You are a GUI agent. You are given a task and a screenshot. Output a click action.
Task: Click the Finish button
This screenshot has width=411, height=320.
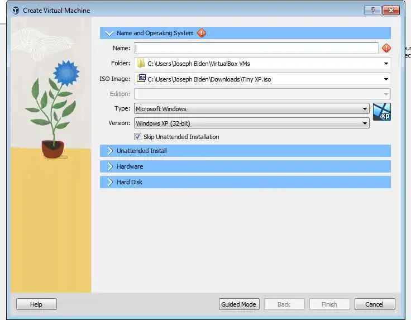point(329,304)
